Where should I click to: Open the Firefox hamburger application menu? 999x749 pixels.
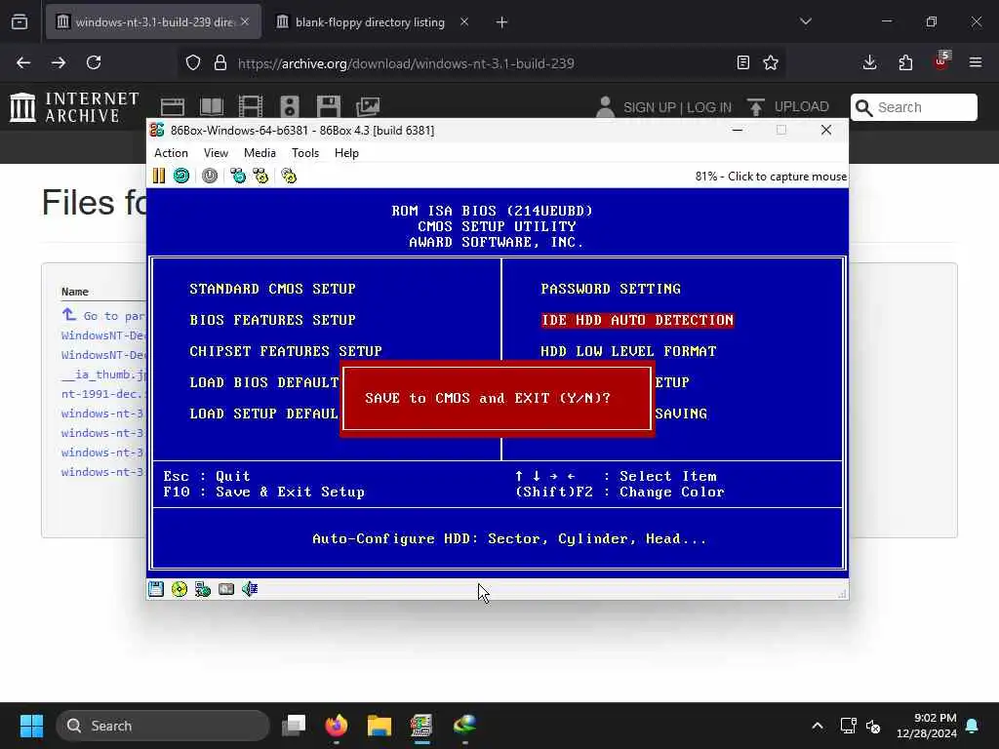[x=976, y=62]
